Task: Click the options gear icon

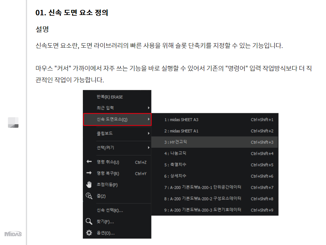Action: click(89, 233)
